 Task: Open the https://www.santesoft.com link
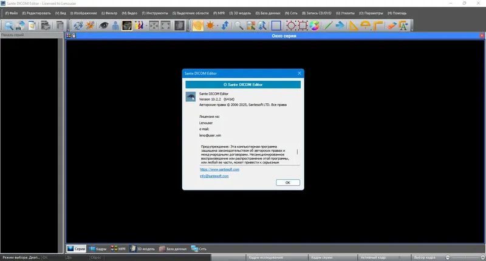click(219, 169)
